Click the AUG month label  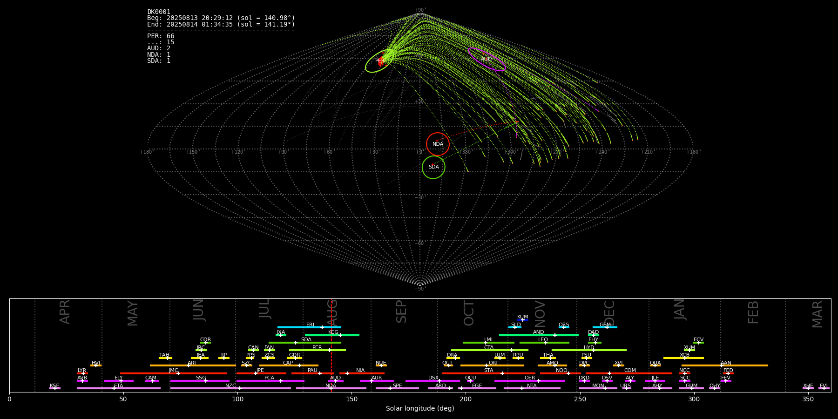click(332, 313)
